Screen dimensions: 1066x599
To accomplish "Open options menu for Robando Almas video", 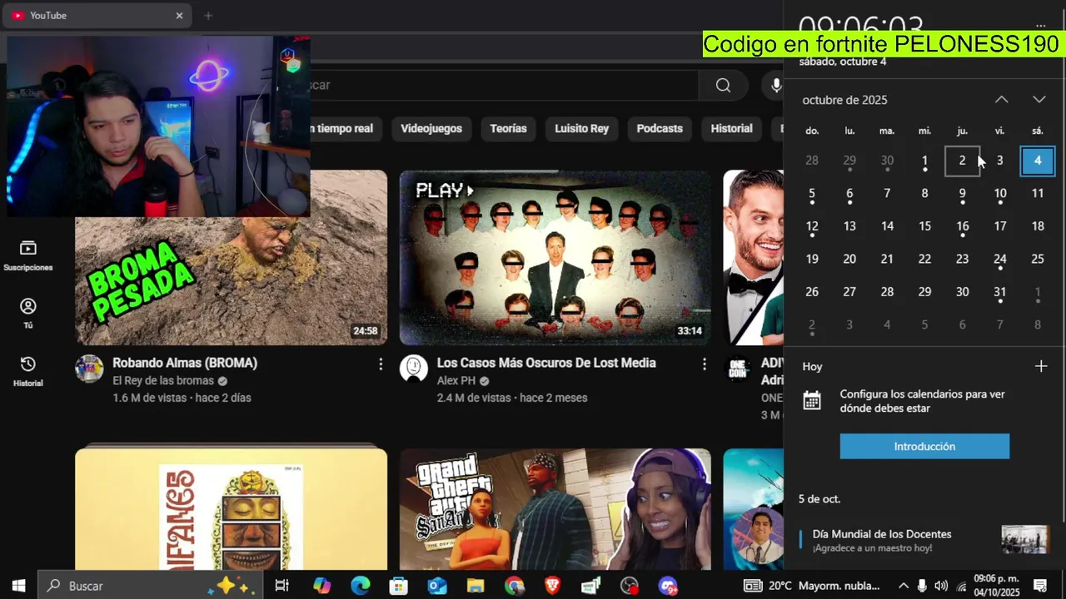I will 381,364.
